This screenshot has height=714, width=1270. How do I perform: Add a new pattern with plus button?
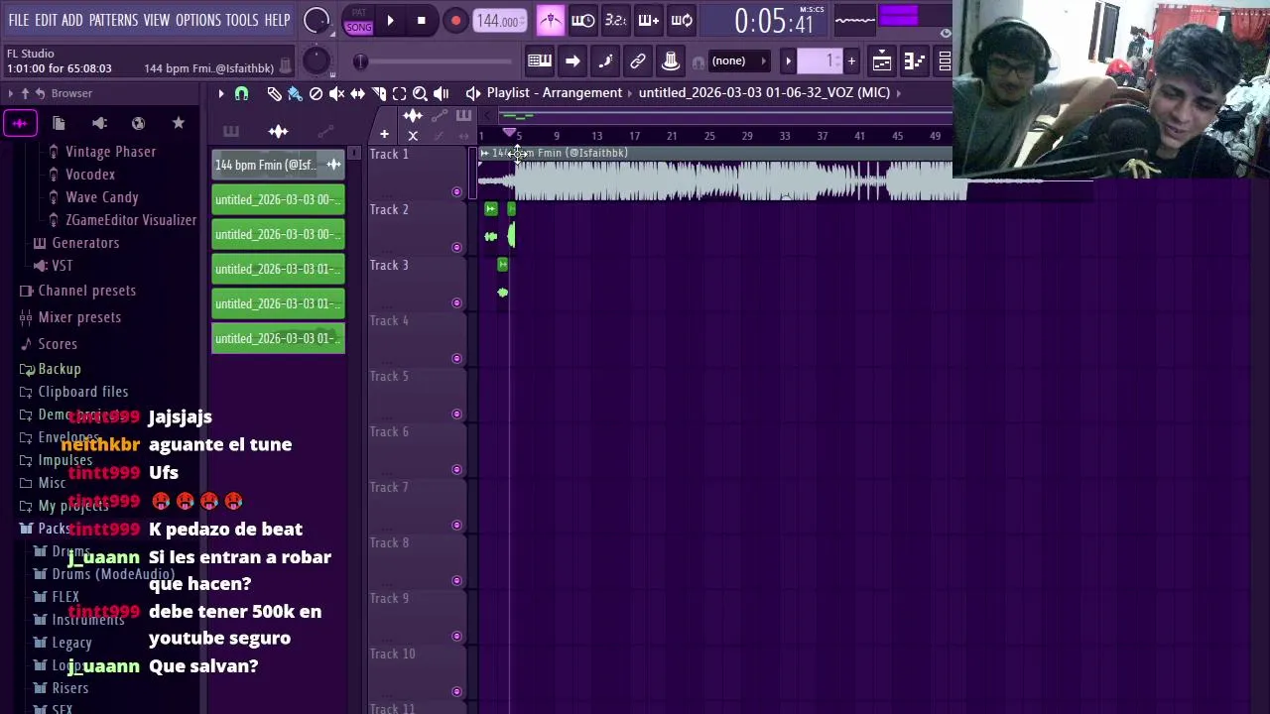[x=851, y=61]
